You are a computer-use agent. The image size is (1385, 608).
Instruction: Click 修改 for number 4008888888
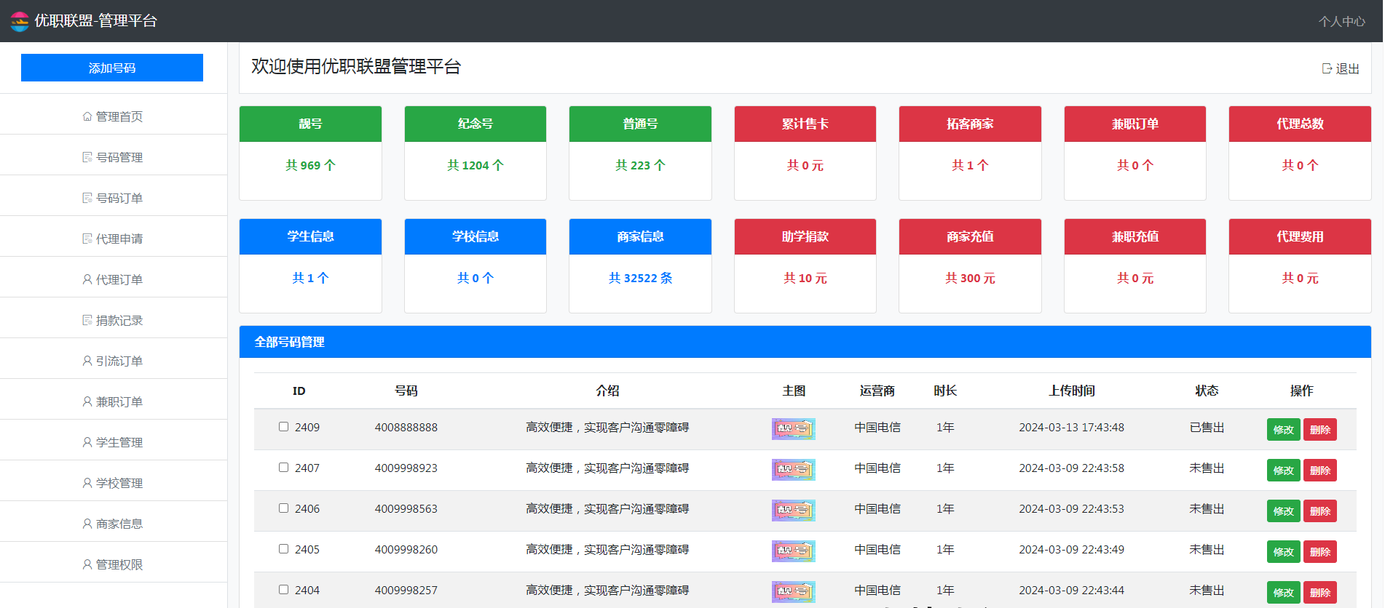[x=1283, y=430]
